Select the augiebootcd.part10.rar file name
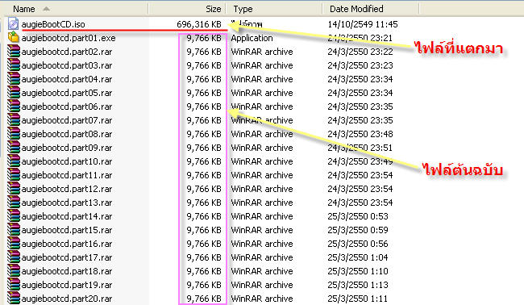524x305 pixels. tap(67, 161)
